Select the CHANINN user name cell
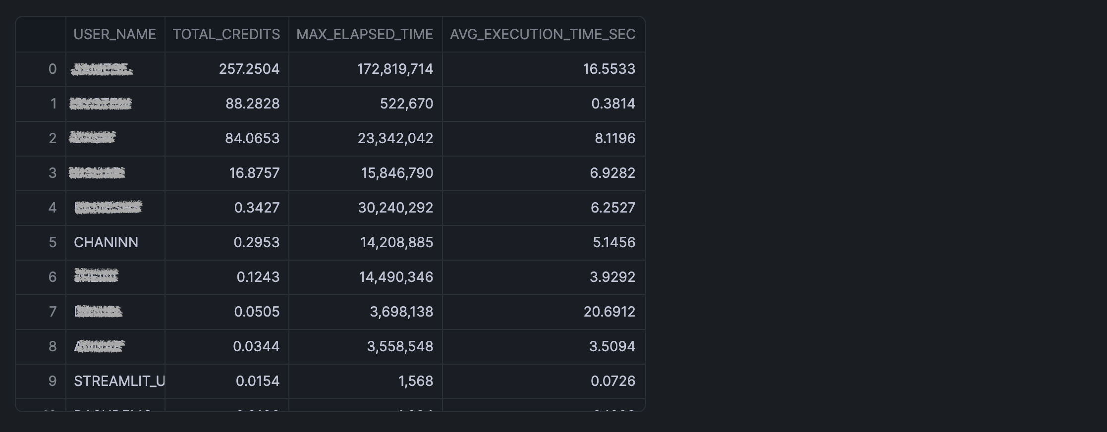This screenshot has height=432, width=1107. coord(106,242)
